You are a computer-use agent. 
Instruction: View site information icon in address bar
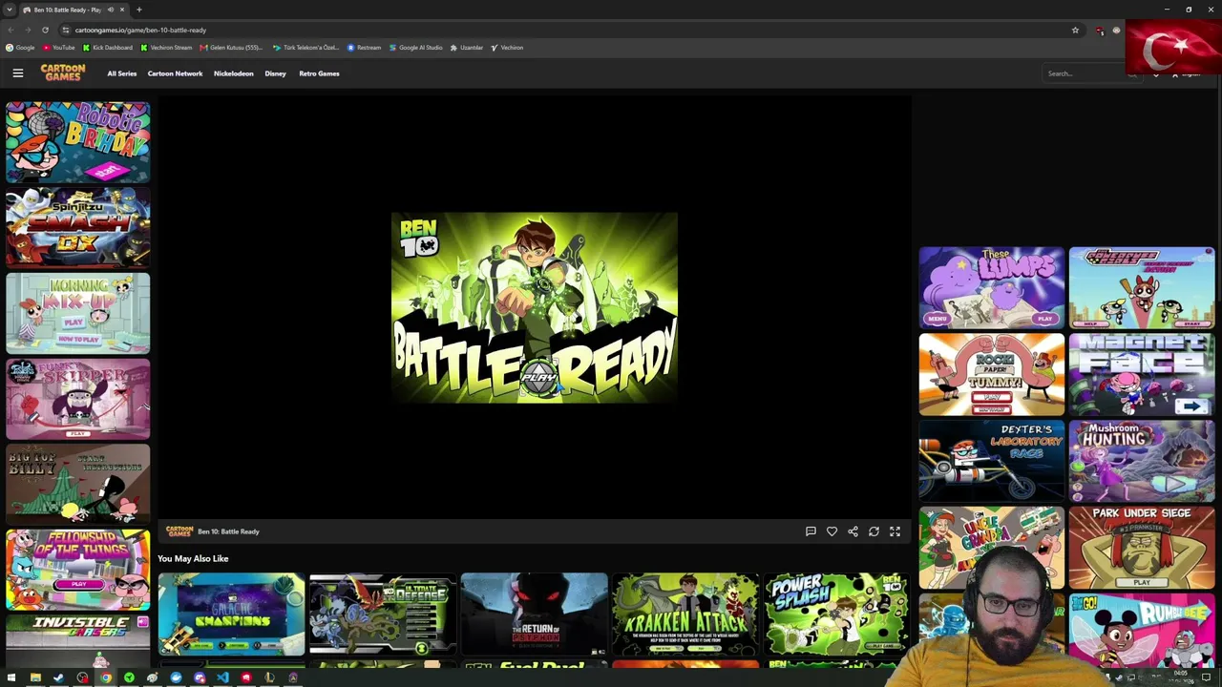click(65, 30)
